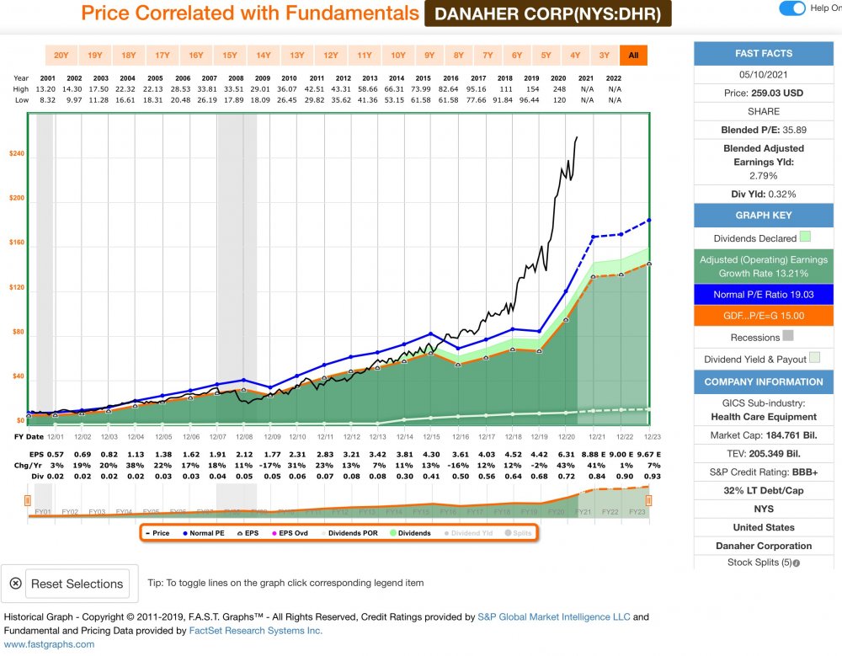
Task: Click the left range slider handle
Action: (29, 502)
